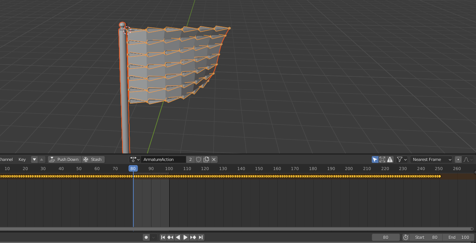Toggle Only Show Selected arrow filter

point(375,159)
